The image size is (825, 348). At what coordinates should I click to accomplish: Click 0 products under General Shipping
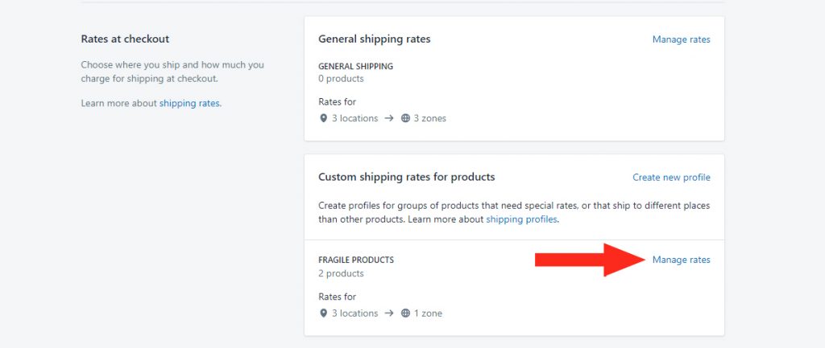coord(341,79)
